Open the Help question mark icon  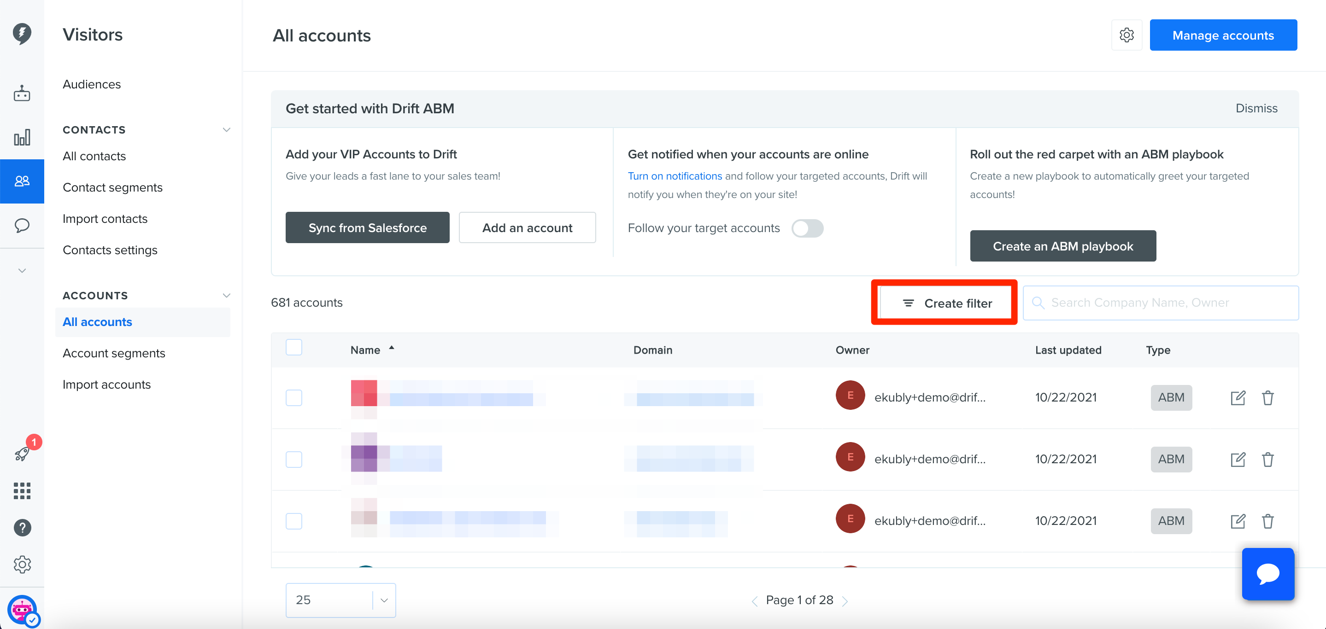22,528
